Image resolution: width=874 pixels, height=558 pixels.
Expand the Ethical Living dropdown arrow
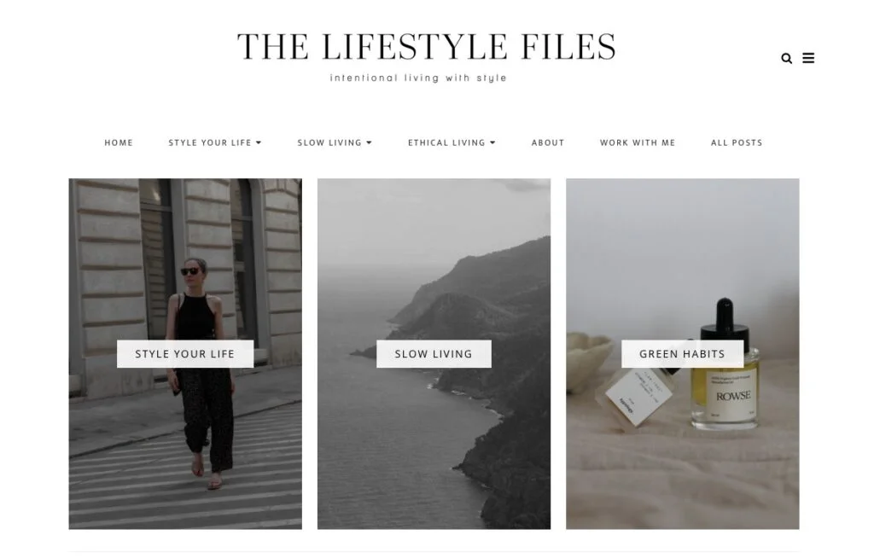click(x=492, y=142)
